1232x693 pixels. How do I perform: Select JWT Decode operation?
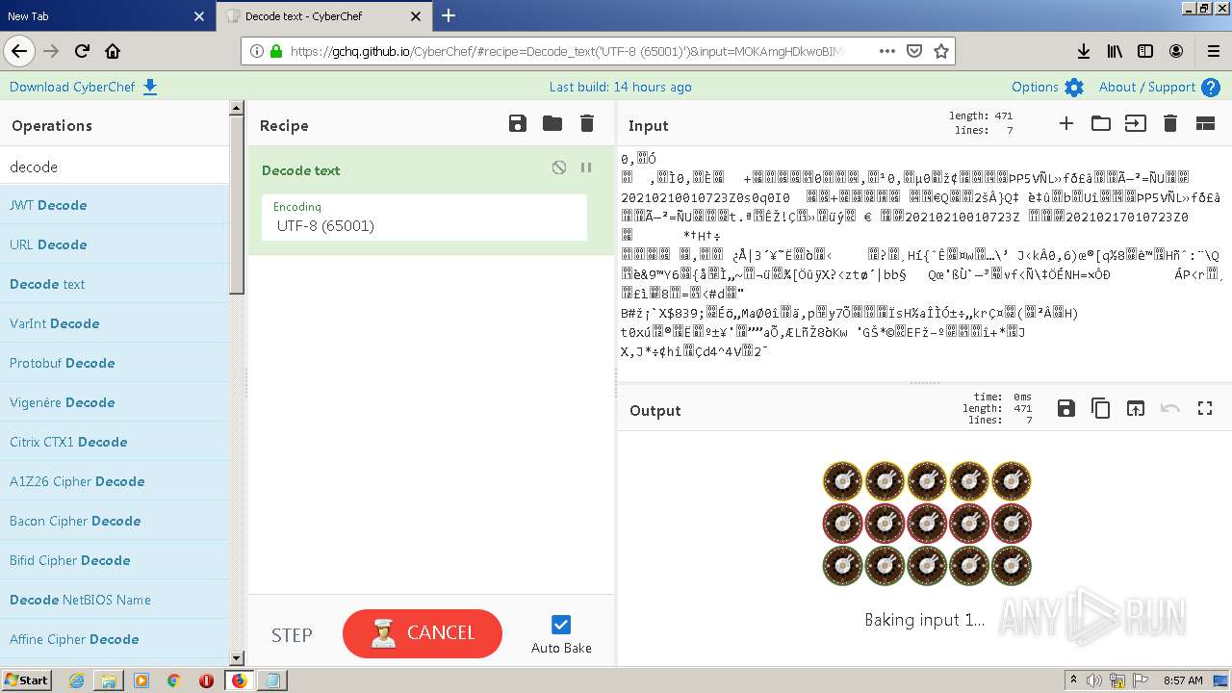[x=115, y=205]
